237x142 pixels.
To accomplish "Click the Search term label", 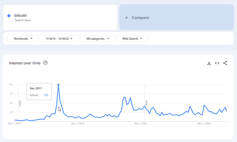I will pyautogui.click(x=23, y=20).
